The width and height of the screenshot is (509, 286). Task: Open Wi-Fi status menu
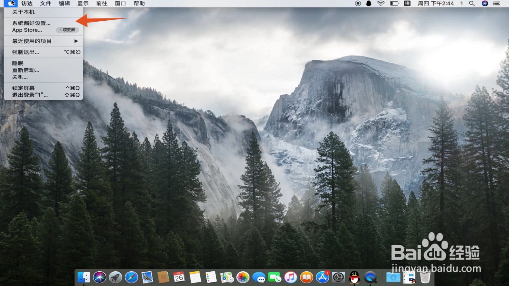pos(381,3)
